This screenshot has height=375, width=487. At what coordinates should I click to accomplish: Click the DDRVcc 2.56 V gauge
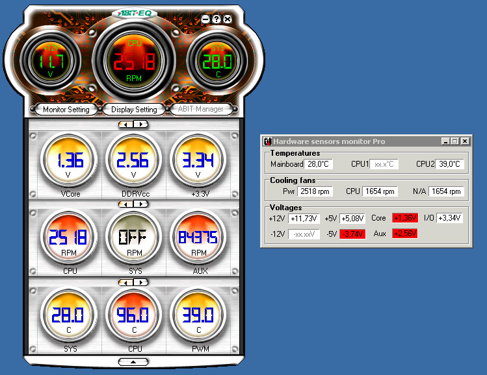pos(133,161)
